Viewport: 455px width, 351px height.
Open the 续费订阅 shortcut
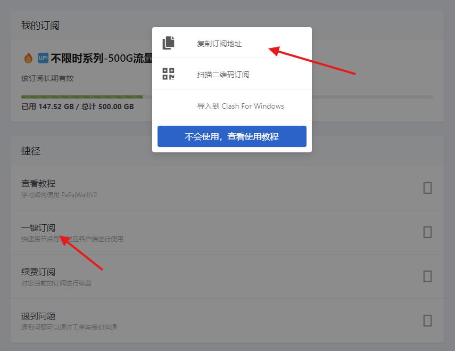point(38,272)
